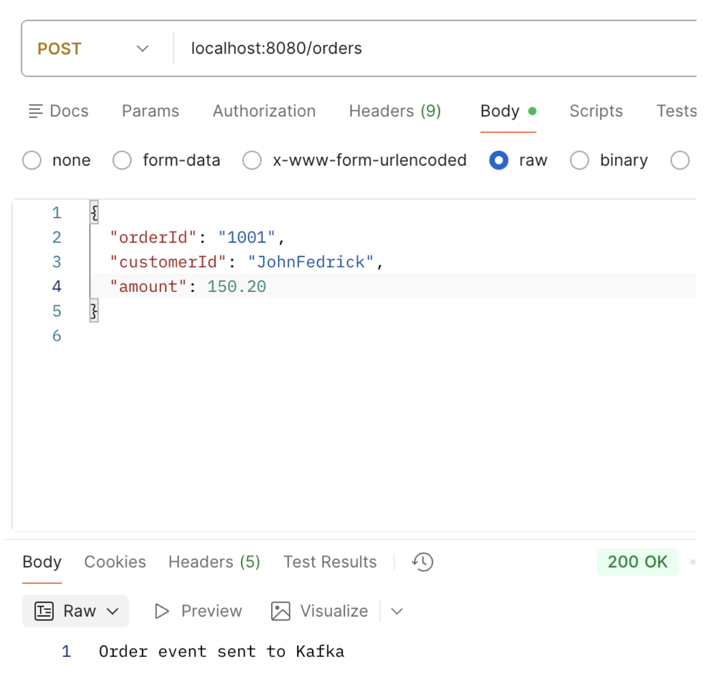Select the binary body option
Screen dimensions: 722x688
[x=579, y=160]
